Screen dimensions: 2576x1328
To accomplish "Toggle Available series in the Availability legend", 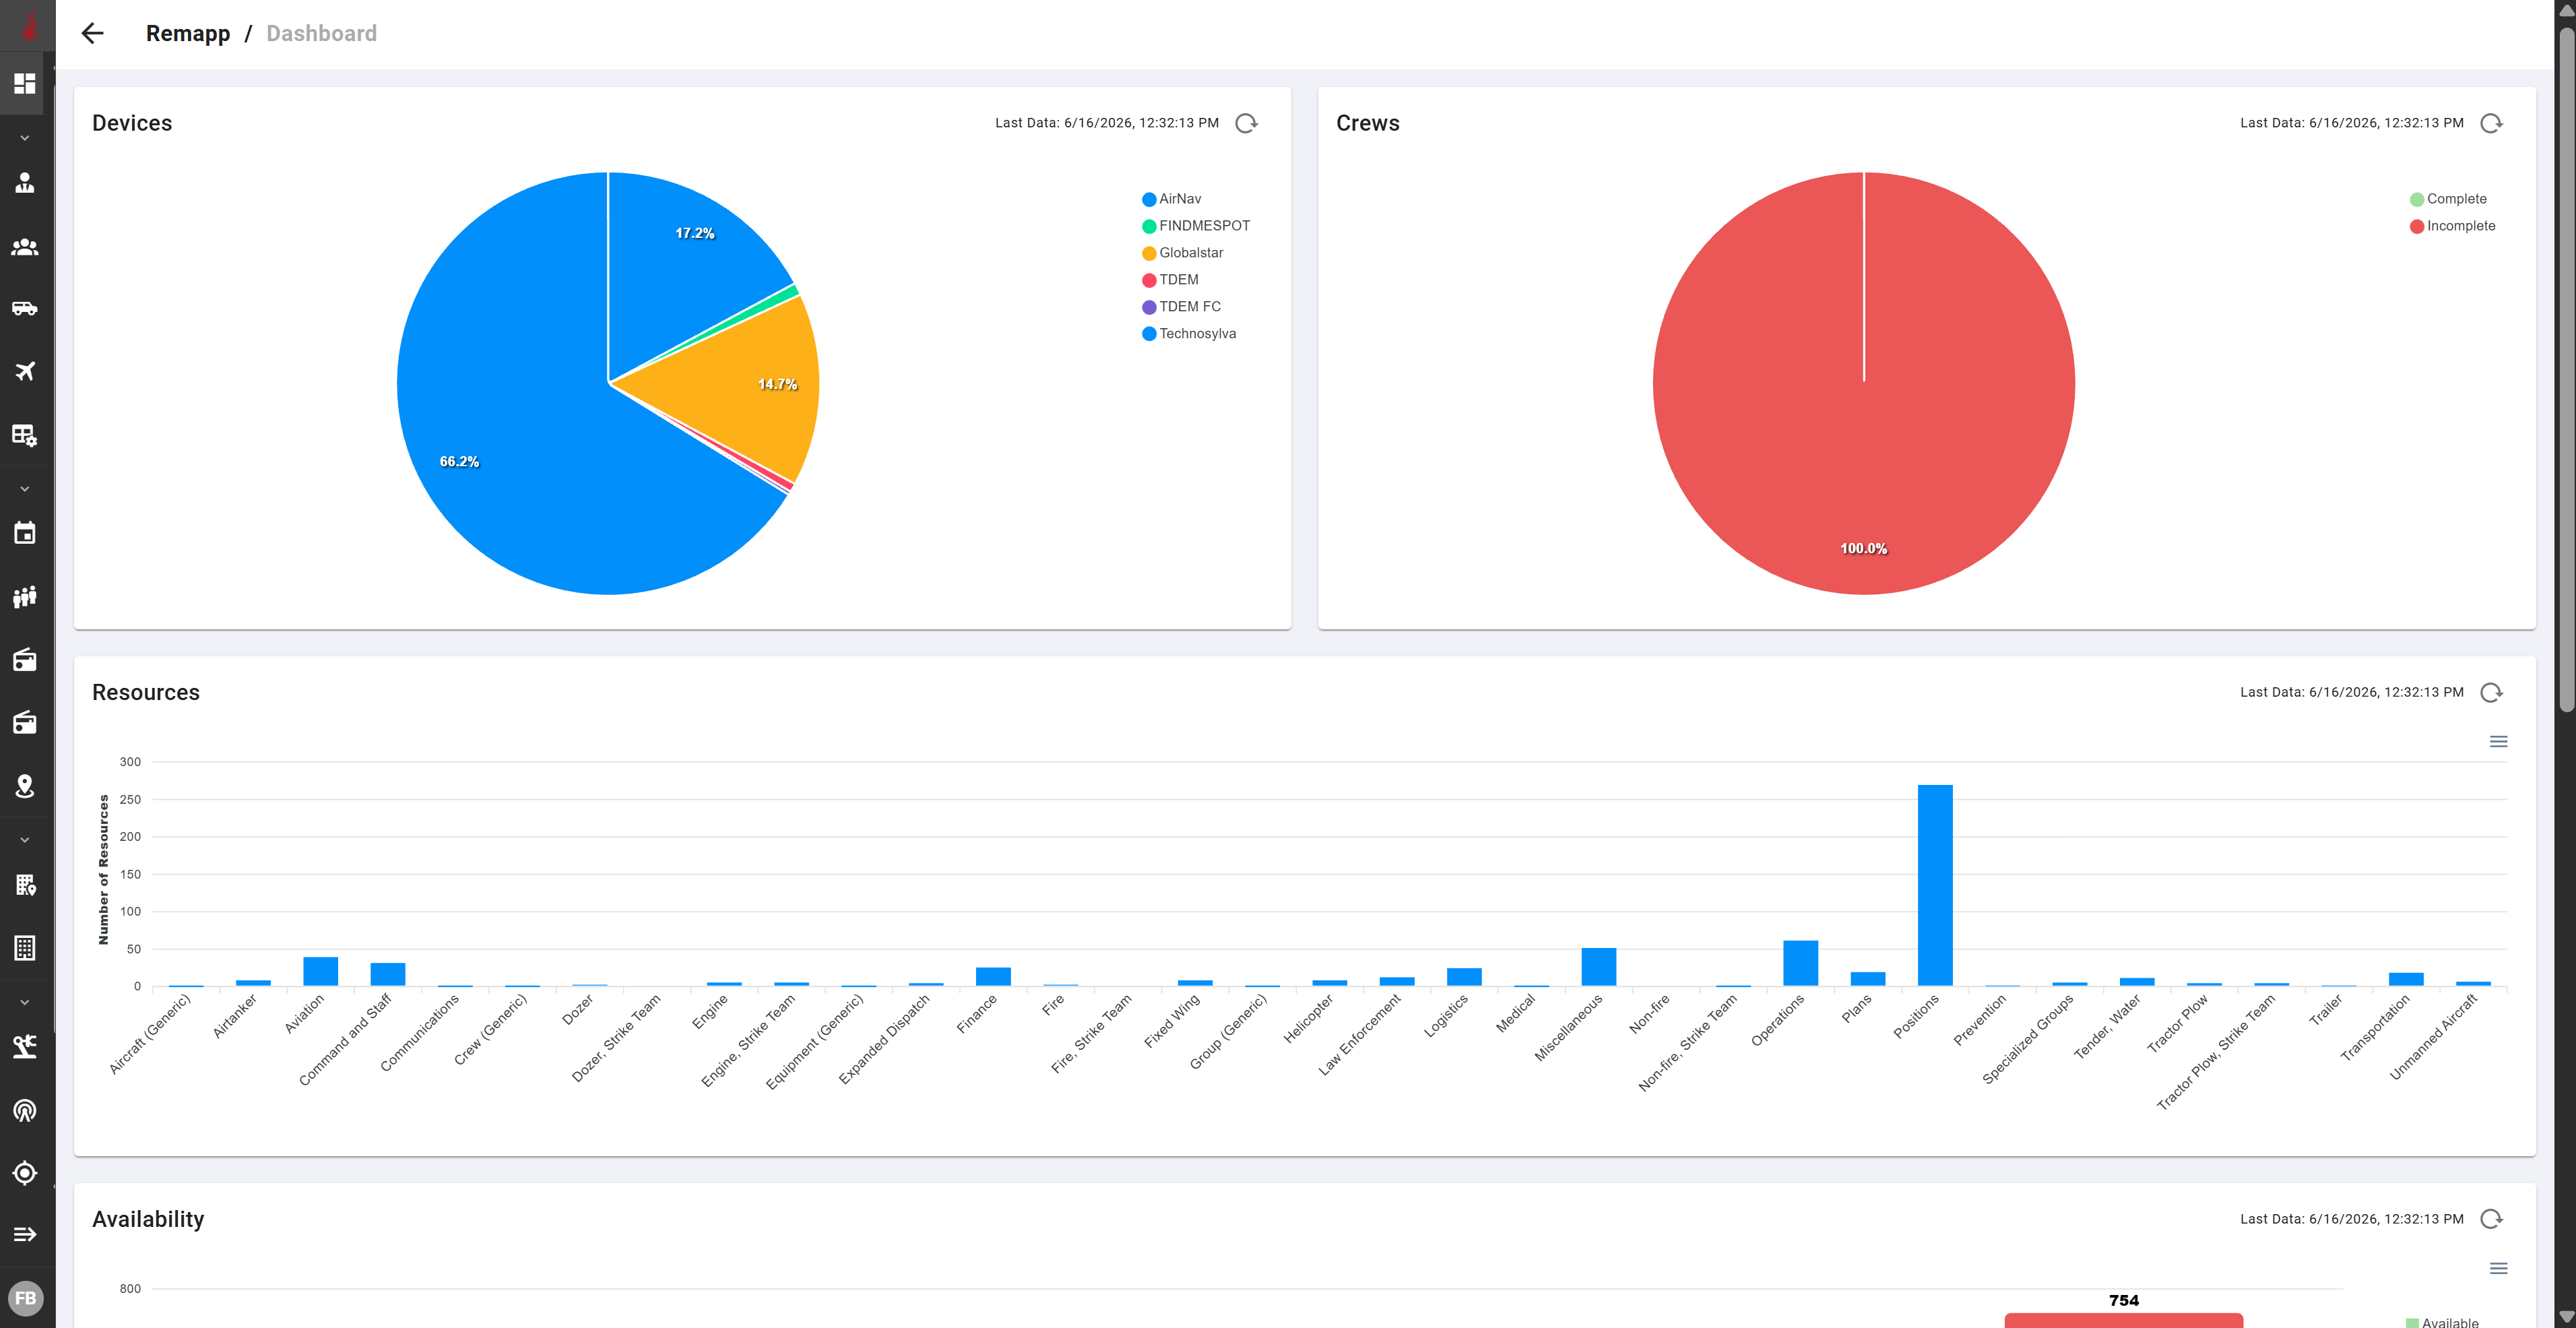I will pyautogui.click(x=2442, y=1322).
